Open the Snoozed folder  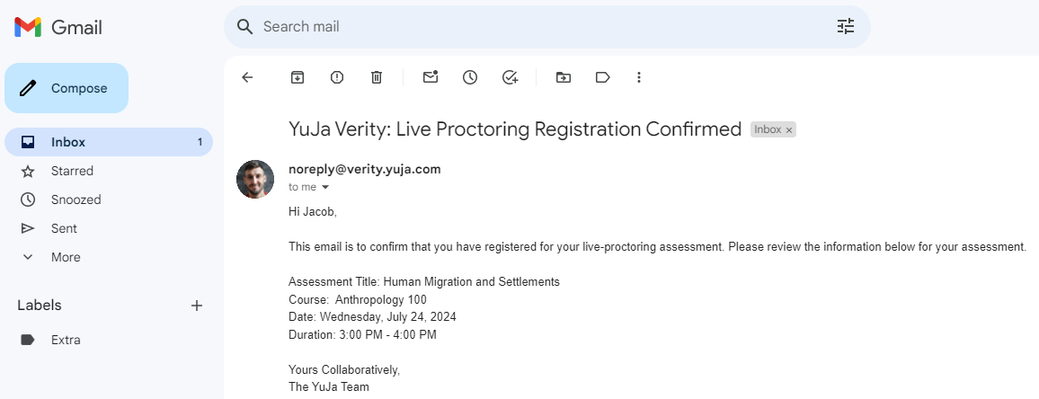[75, 199]
